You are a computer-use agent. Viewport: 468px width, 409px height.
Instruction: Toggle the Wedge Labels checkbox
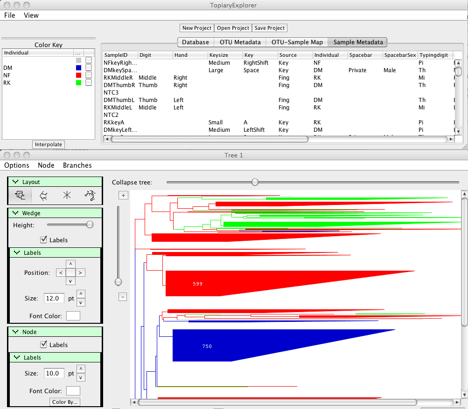point(43,239)
